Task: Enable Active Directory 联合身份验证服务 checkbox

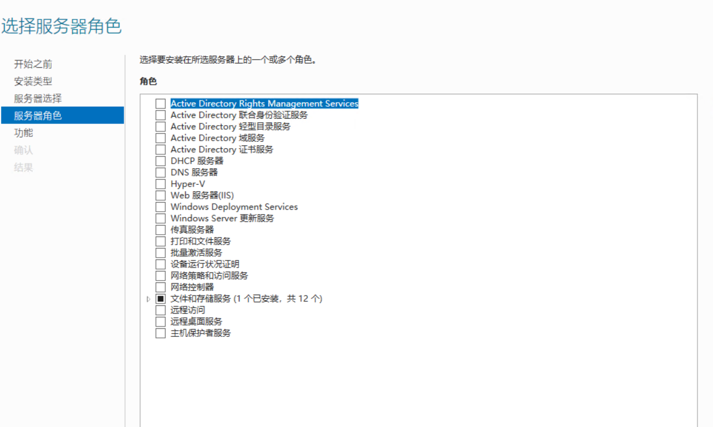Action: 160,115
